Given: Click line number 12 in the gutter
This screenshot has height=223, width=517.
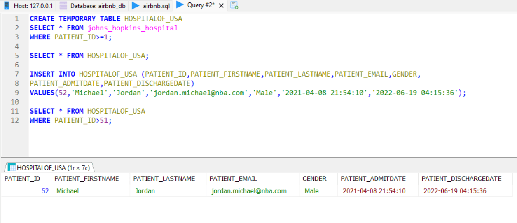Looking at the screenshot, I should 15,121.
